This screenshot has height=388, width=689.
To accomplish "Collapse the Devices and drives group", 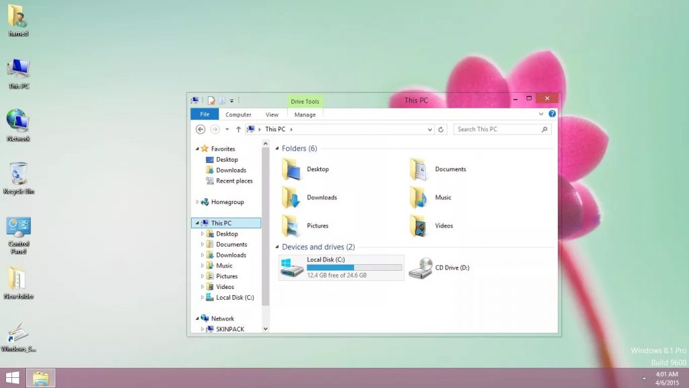I will pyautogui.click(x=277, y=247).
